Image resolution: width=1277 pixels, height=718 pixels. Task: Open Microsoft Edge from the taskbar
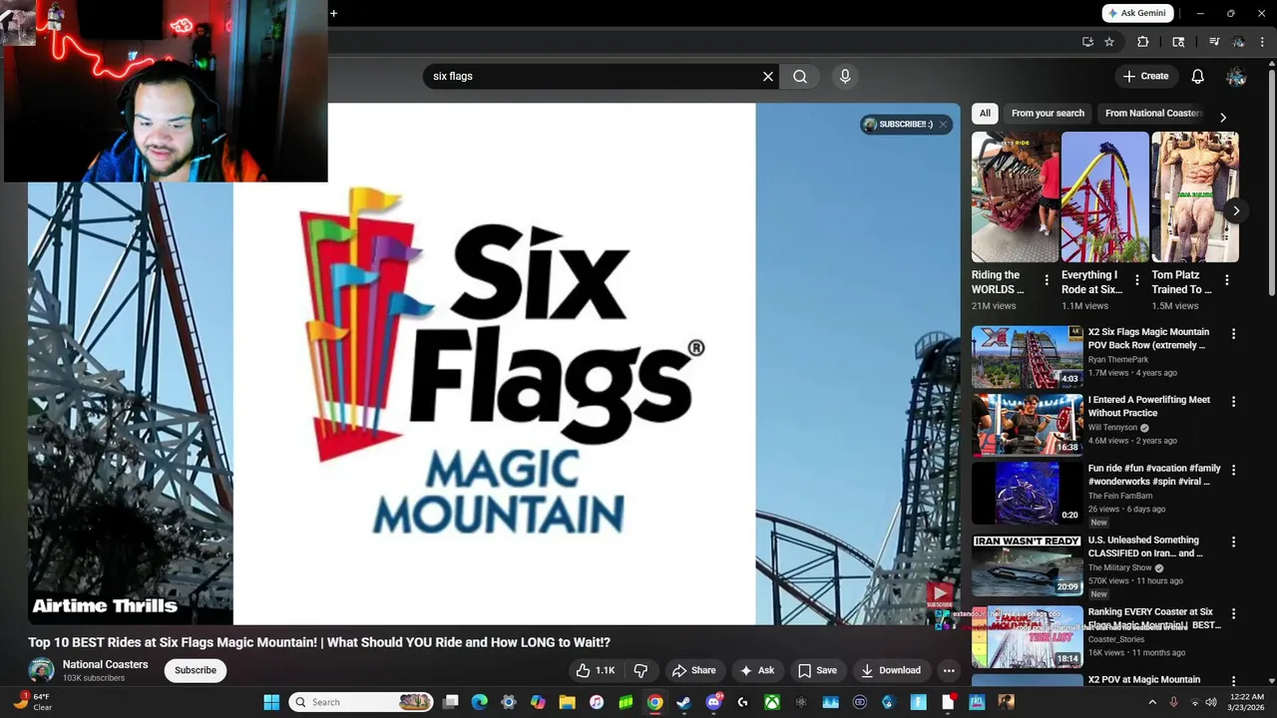coord(479,702)
